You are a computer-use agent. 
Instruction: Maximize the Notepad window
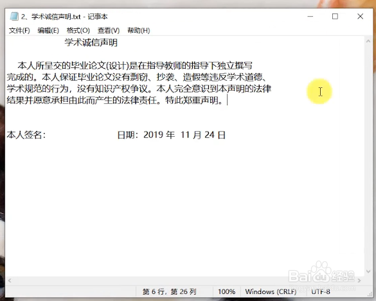pyautogui.click(x=335, y=16)
